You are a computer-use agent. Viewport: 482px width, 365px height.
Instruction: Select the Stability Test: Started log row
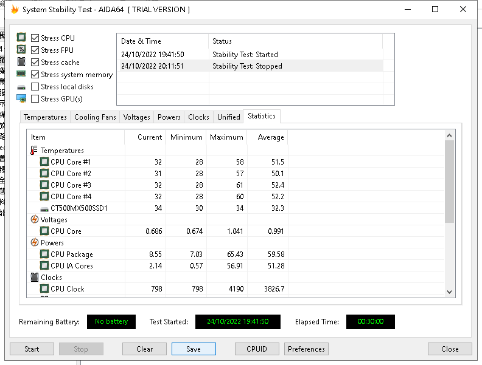(250, 54)
